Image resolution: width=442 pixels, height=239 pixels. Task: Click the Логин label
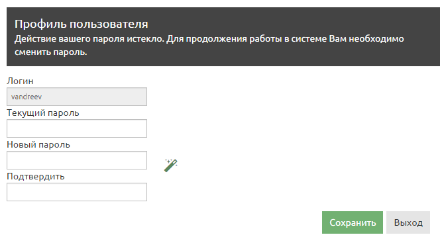click(20, 81)
